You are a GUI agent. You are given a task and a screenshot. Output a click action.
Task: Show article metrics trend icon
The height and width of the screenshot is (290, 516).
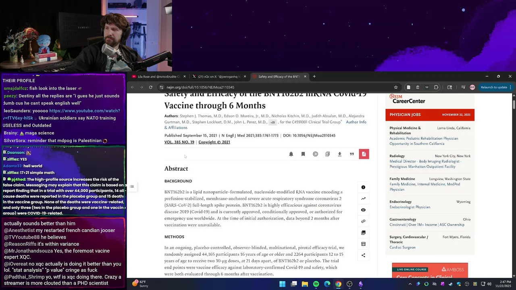[x=363, y=199]
